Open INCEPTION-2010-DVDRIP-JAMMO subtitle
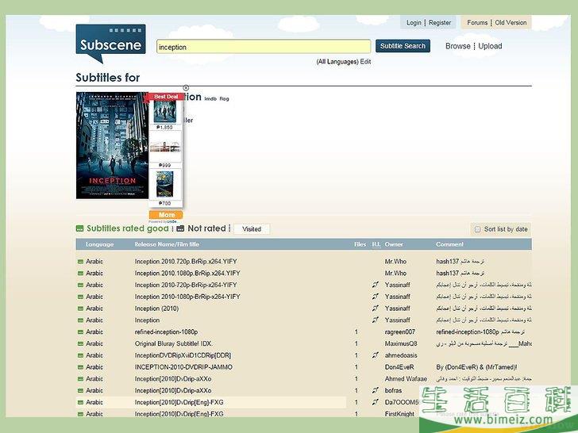 point(183,367)
